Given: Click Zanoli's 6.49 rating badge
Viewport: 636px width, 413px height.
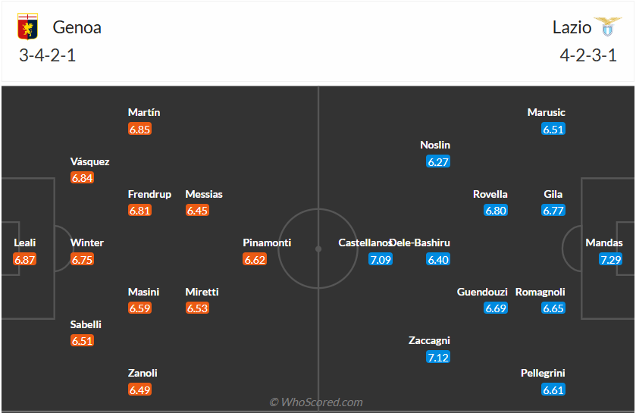Looking at the screenshot, I should click(x=139, y=390).
